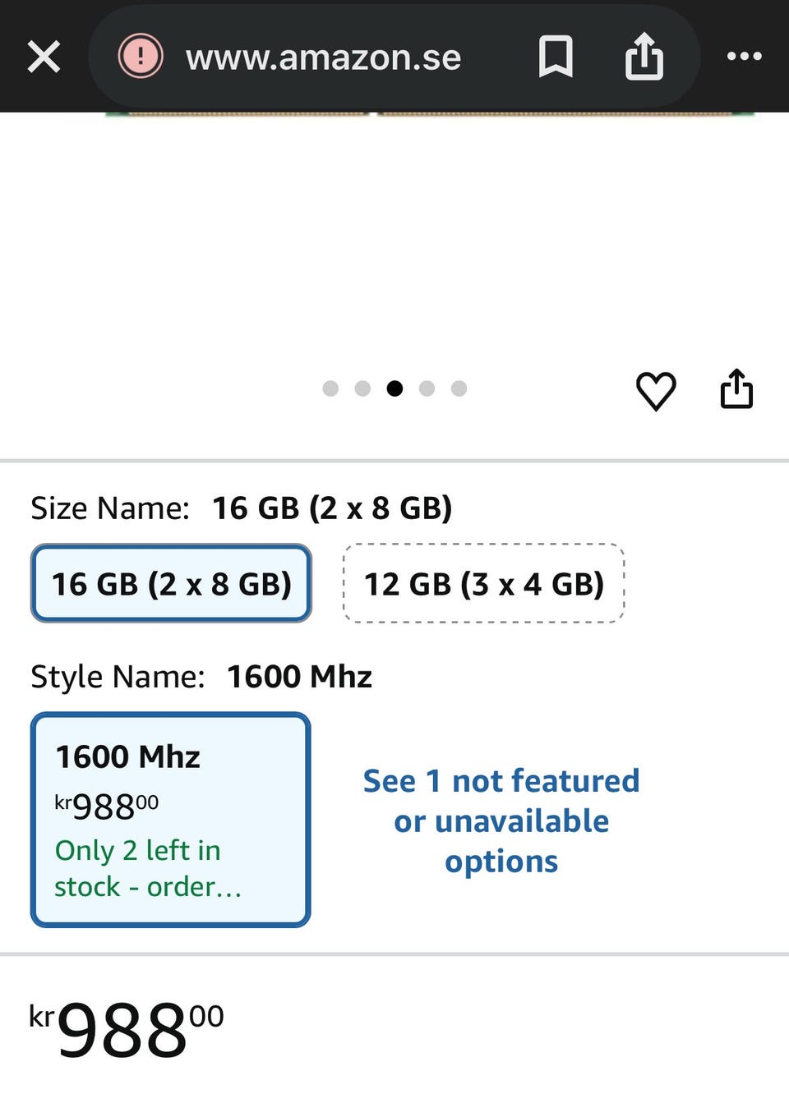The height and width of the screenshot is (1094, 789).
Task: Tap the active third image dot
Action: click(394, 388)
